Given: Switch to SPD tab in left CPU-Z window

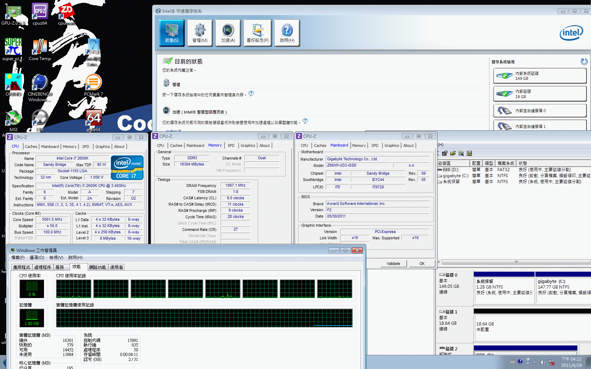Looking at the screenshot, I should pyautogui.click(x=86, y=147).
